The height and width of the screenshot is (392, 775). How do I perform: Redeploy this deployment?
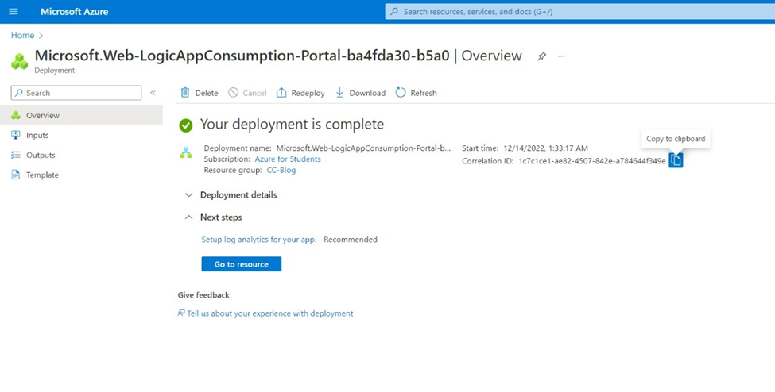(300, 93)
